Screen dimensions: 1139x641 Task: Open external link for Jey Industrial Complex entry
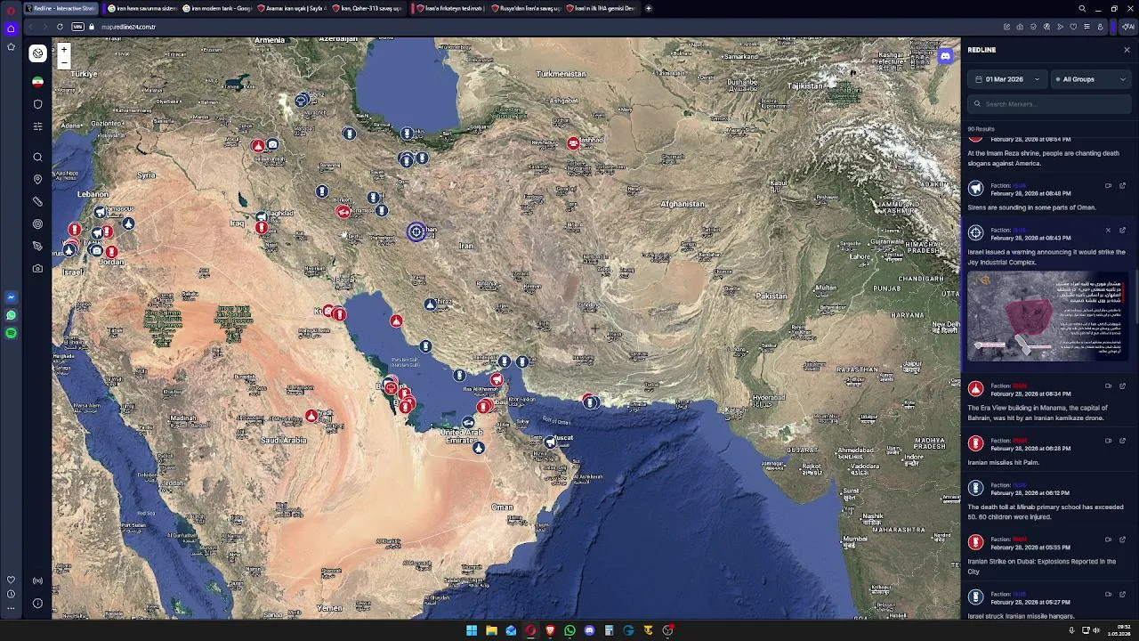pos(1122,231)
